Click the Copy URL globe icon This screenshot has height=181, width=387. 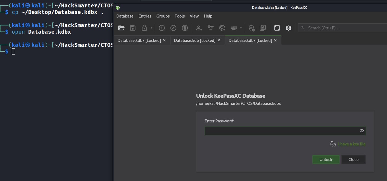click(x=222, y=28)
